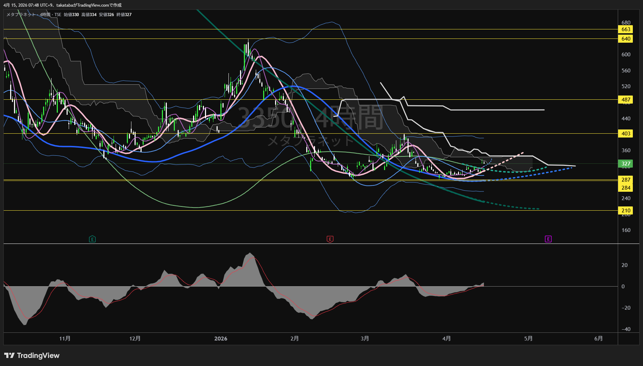This screenshot has height=366, width=643.
Task: Click the oscillator zero level axis label
Action: (623, 287)
